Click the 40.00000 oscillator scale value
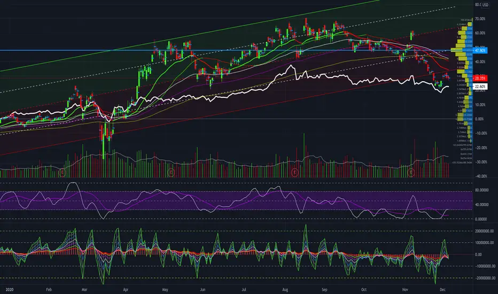The height and width of the screenshot is (294, 498). point(482,205)
